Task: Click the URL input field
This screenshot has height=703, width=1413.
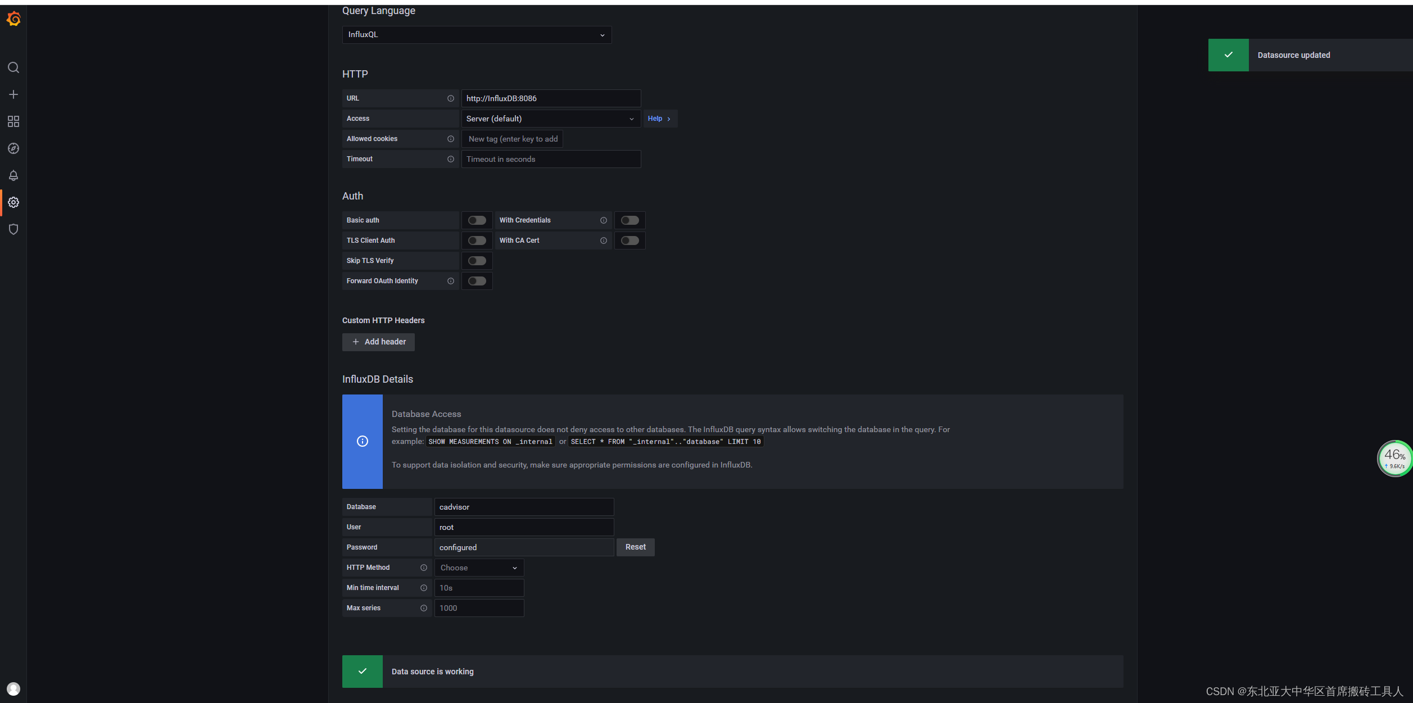Action: click(x=551, y=98)
